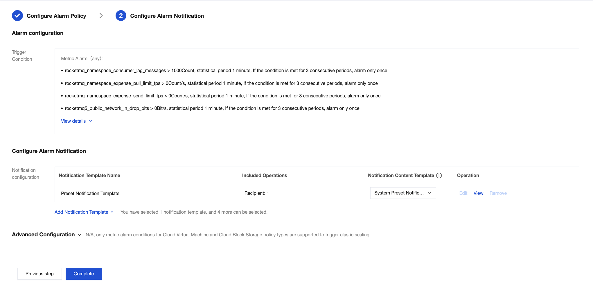Click the Previous step button
Image resolution: width=593 pixels, height=282 pixels.
coord(39,274)
